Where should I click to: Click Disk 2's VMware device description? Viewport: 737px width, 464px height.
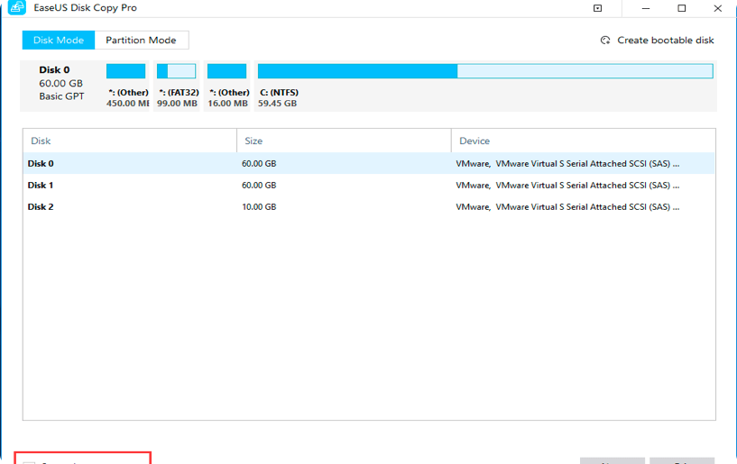point(567,206)
